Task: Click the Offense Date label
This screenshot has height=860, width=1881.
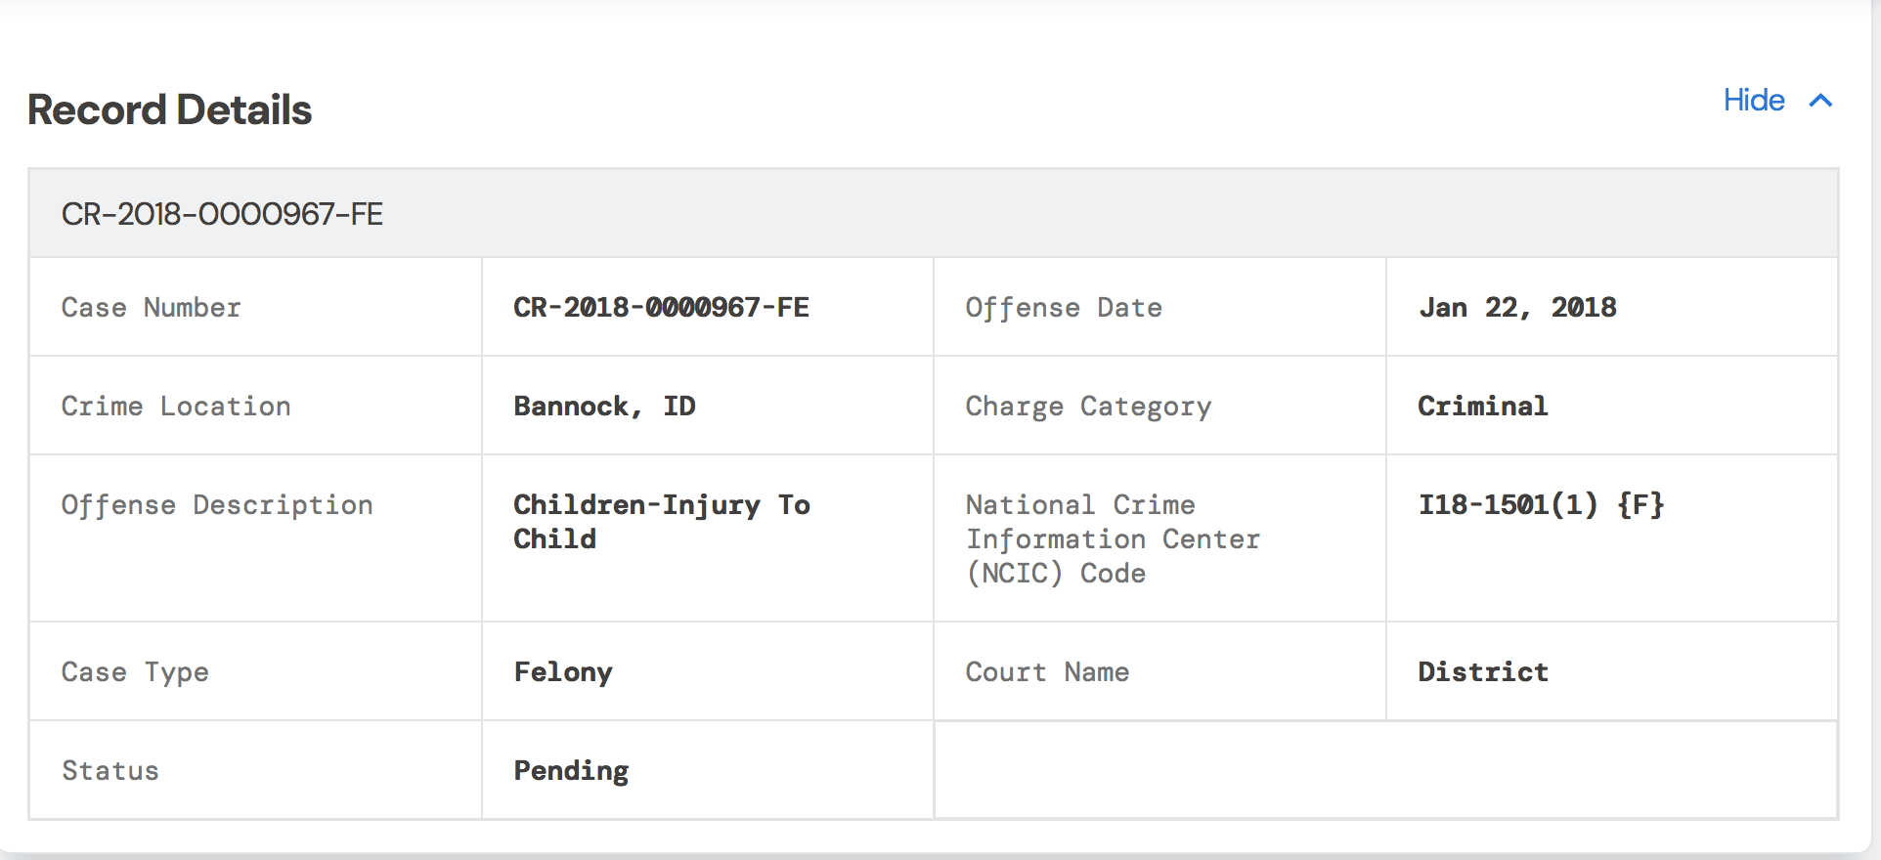Action: (x=1064, y=308)
